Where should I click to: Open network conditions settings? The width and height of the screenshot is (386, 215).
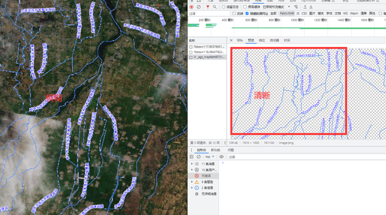click(x=296, y=7)
